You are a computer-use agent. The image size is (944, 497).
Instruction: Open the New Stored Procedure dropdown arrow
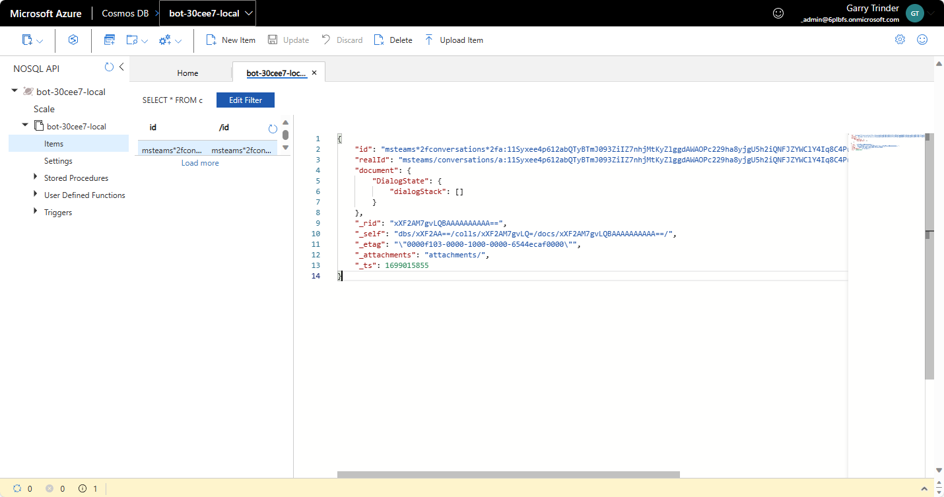pyautogui.click(x=144, y=41)
